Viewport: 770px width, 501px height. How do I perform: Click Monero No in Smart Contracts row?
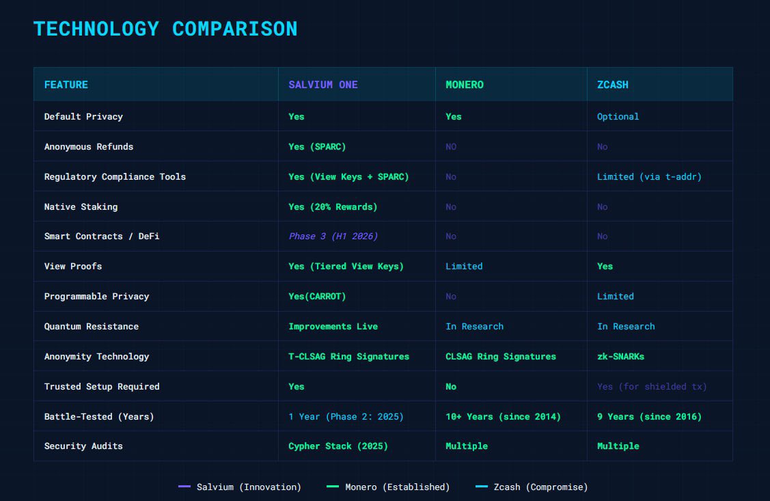tap(451, 236)
